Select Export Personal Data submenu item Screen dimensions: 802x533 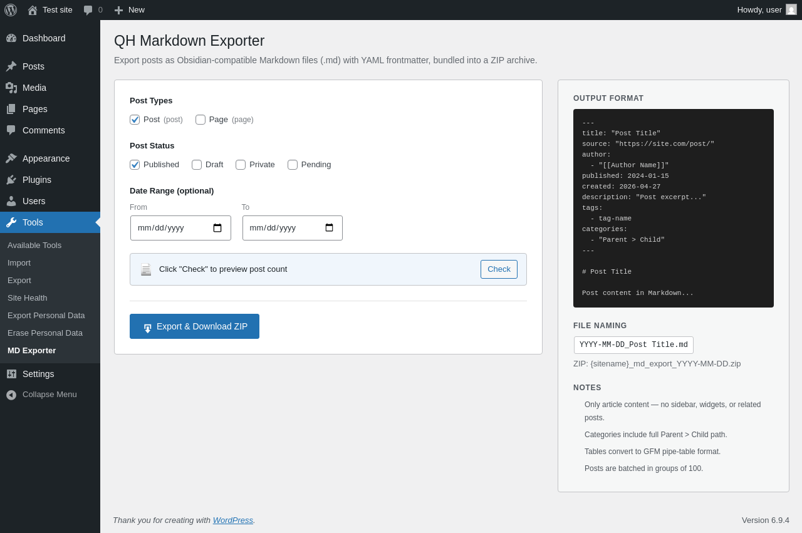[46, 316]
